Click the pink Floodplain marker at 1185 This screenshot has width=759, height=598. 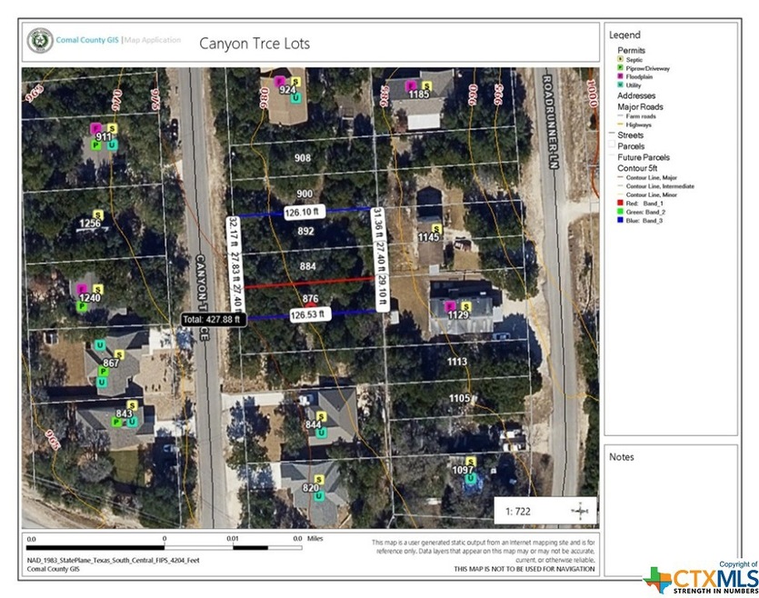[410, 85]
